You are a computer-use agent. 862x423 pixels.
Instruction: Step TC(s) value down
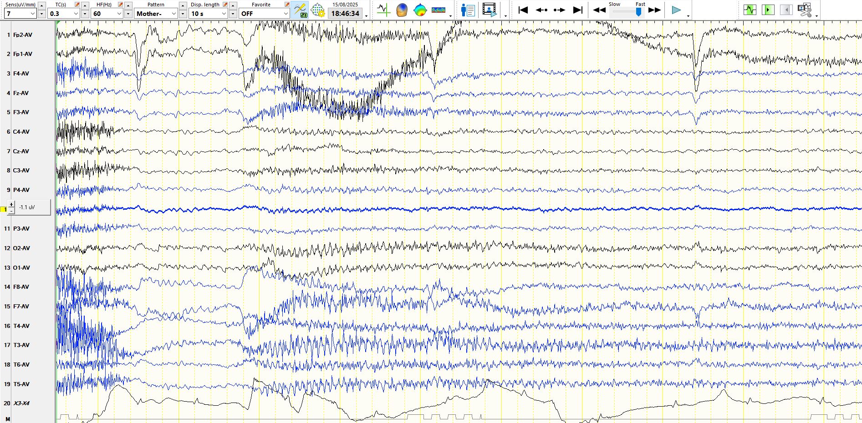pos(85,14)
